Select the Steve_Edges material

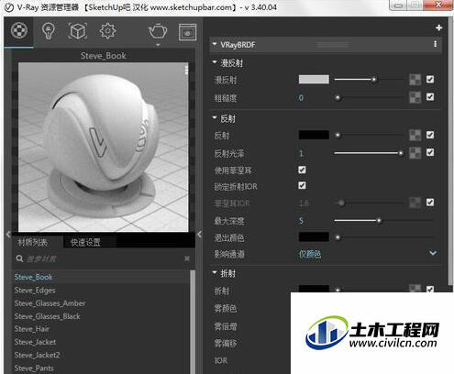pos(101,291)
